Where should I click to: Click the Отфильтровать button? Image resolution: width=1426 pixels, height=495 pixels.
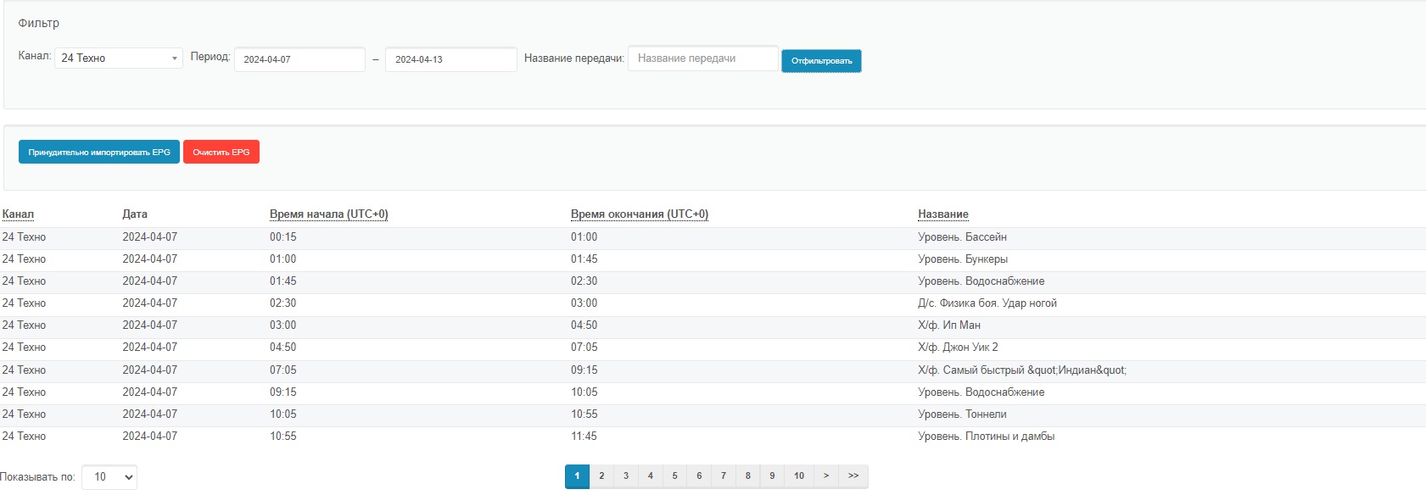821,61
